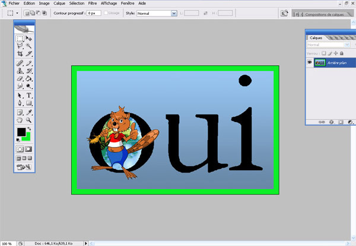Expand the document status bar arrow
The width and height of the screenshot is (356, 246).
pos(86,244)
